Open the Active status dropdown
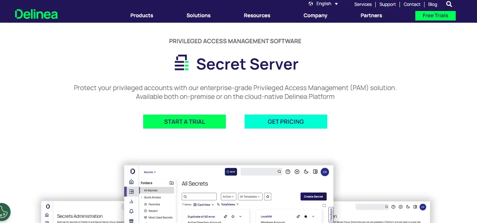This screenshot has width=477, height=223. [x=229, y=197]
